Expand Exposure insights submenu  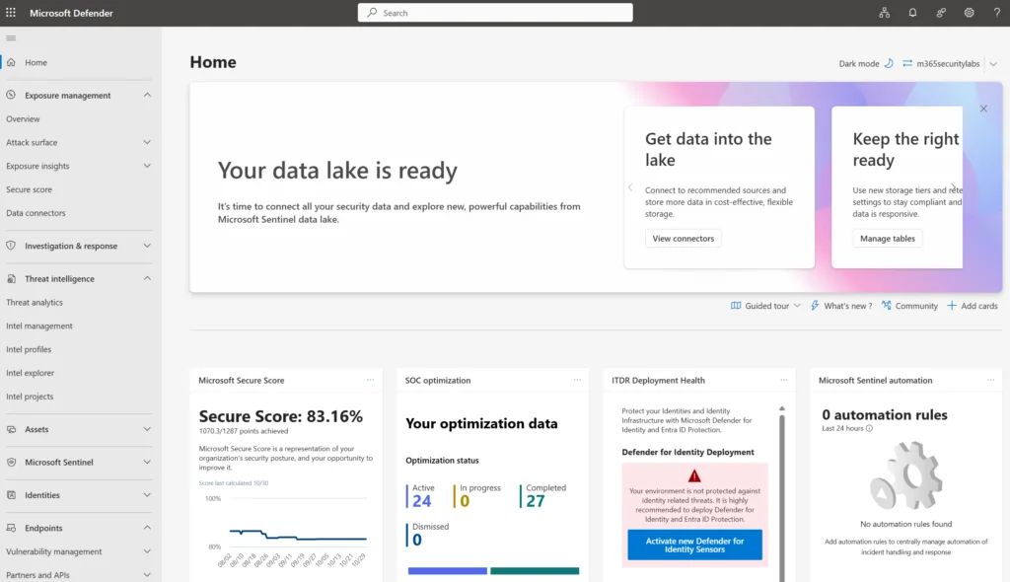147,166
